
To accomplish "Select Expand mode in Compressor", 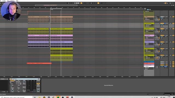I will 38,86.
